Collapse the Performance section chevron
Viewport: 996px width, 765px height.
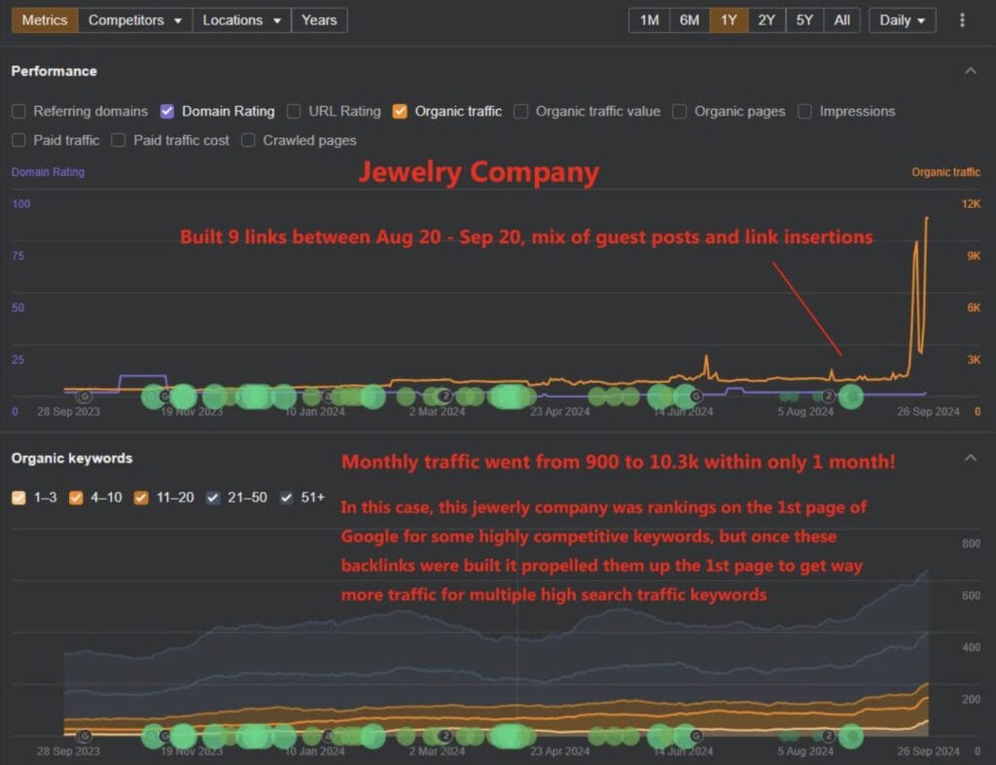click(969, 71)
